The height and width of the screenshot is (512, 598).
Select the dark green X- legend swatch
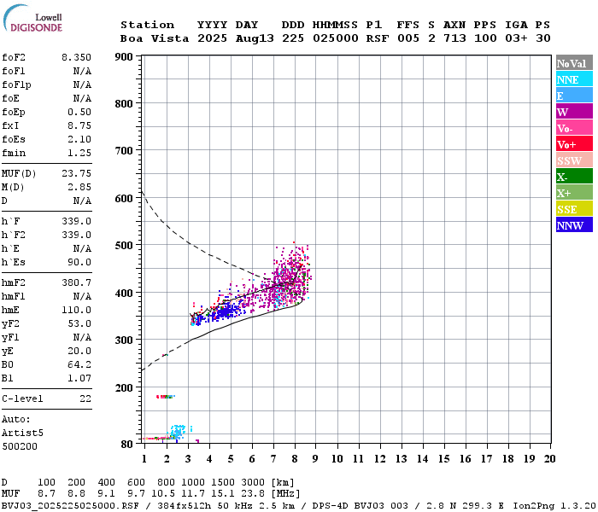click(573, 177)
